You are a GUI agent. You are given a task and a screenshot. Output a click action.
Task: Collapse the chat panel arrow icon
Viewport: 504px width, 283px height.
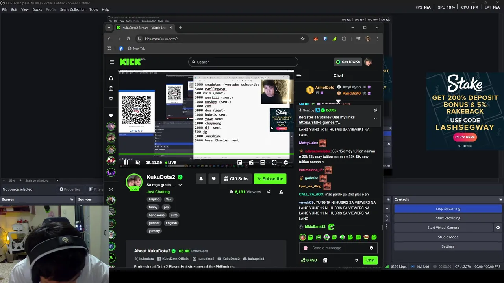point(299,75)
